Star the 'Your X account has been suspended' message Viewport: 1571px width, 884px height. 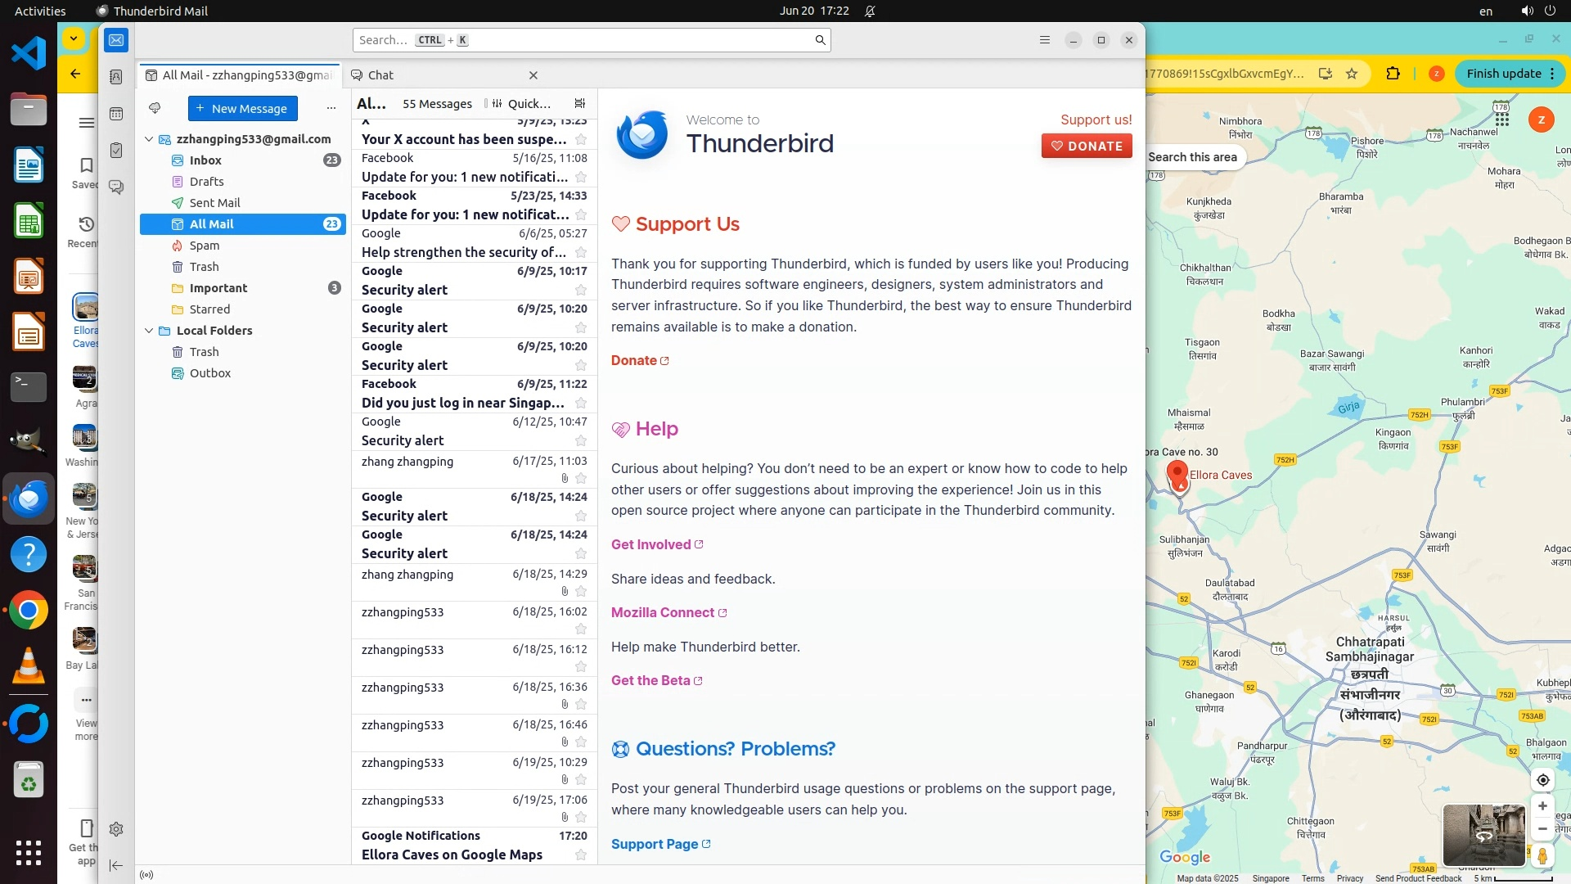coord(581,140)
